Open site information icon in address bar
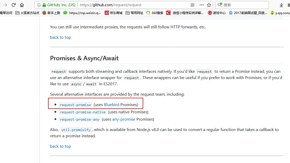Screen dimensions: 290x163 (x=39, y=5)
